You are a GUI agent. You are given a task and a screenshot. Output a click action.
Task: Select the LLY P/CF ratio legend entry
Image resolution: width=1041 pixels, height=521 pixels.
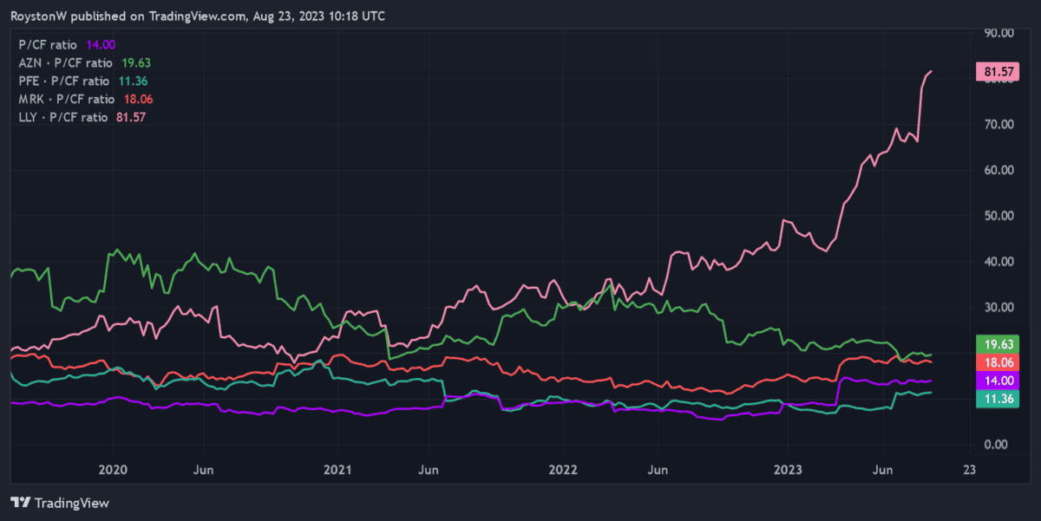[82, 117]
